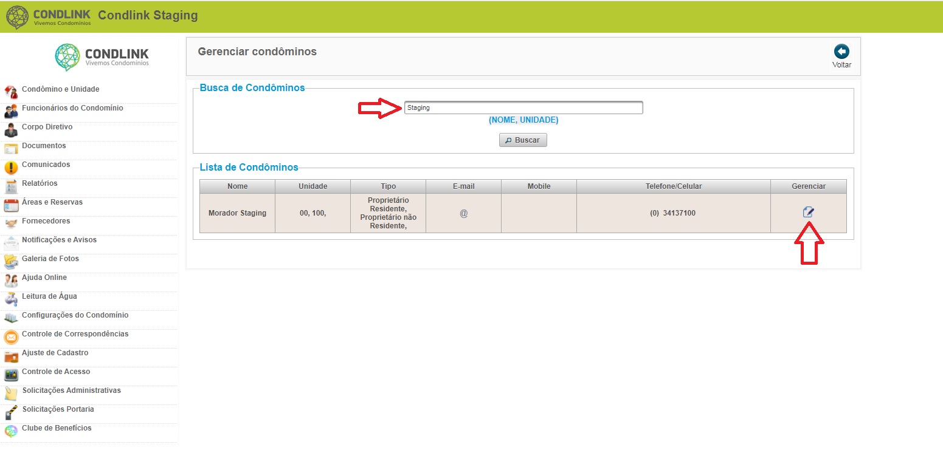Click the Buscar button
The width and height of the screenshot is (943, 453).
[x=523, y=140]
